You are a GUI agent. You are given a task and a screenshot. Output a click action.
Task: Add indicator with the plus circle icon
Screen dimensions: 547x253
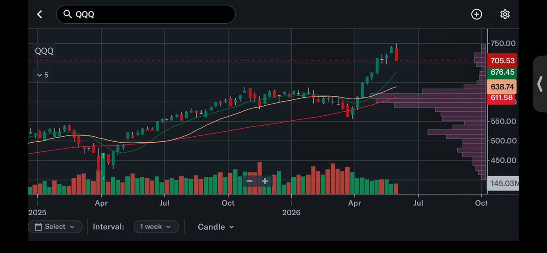(x=476, y=14)
